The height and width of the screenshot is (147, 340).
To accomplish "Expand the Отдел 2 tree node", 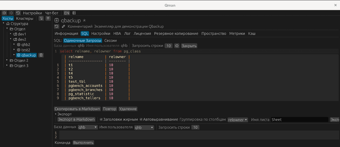I will [7, 60].
